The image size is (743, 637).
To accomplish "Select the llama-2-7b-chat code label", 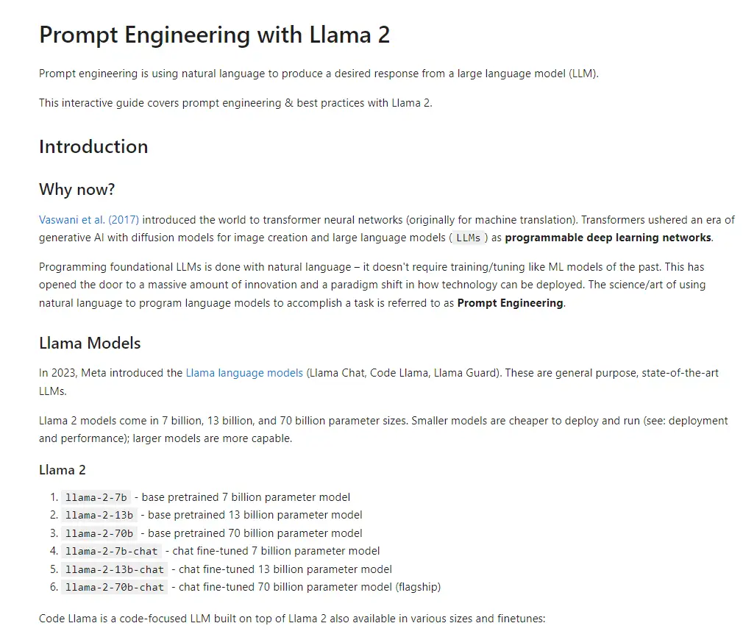I will (111, 551).
